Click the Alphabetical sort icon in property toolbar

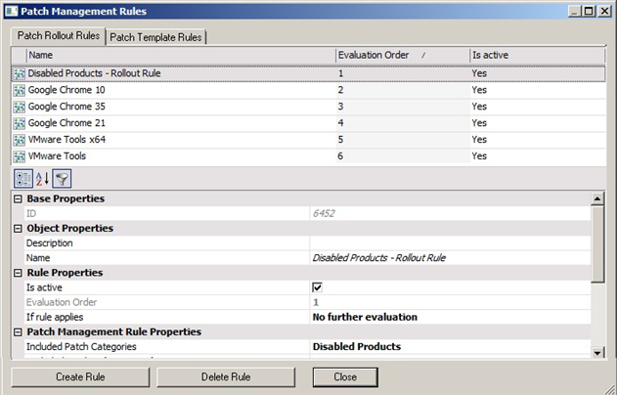(x=41, y=179)
